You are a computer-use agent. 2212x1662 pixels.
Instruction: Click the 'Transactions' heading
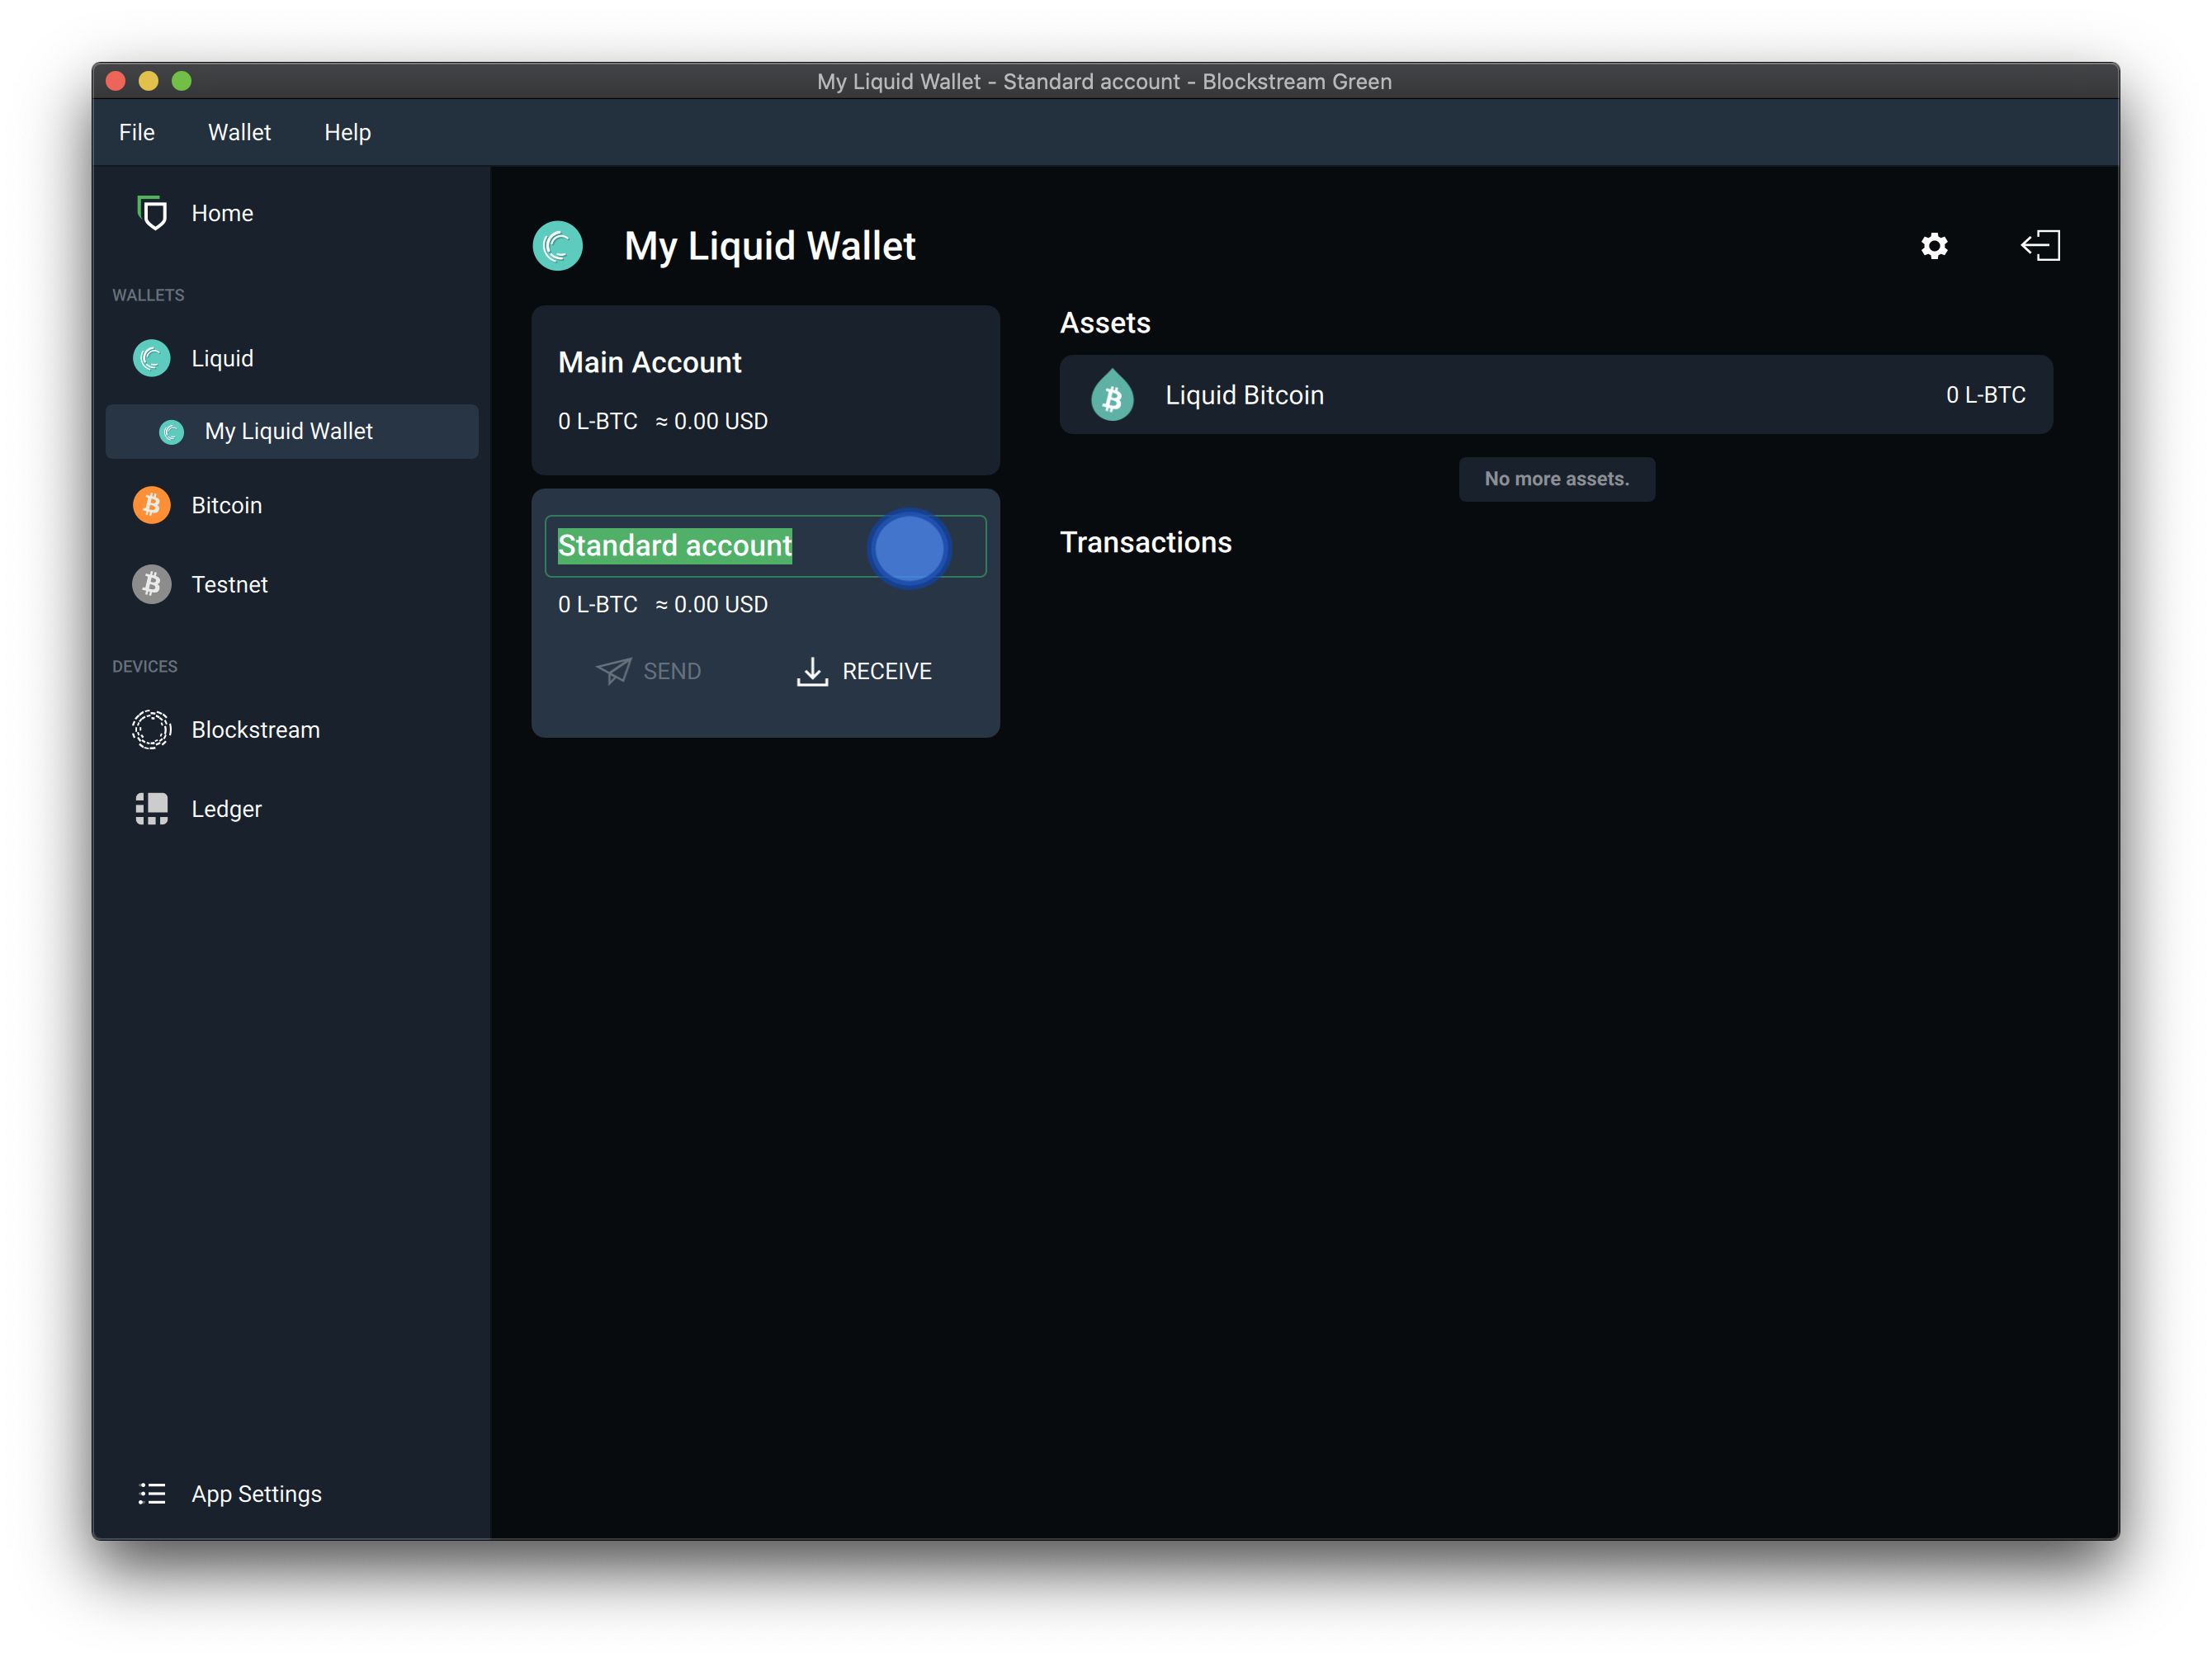click(x=1145, y=542)
